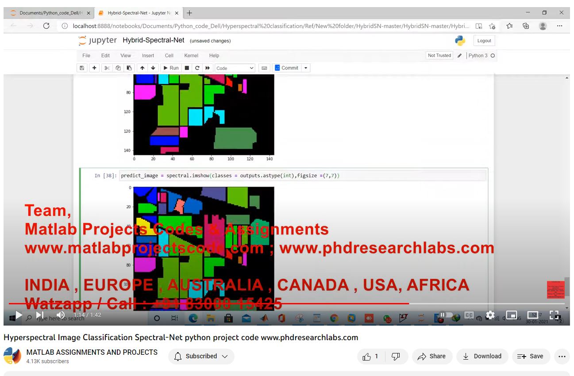Move selected cell up with arrow icon
This screenshot has width=574, height=376.
click(x=142, y=68)
